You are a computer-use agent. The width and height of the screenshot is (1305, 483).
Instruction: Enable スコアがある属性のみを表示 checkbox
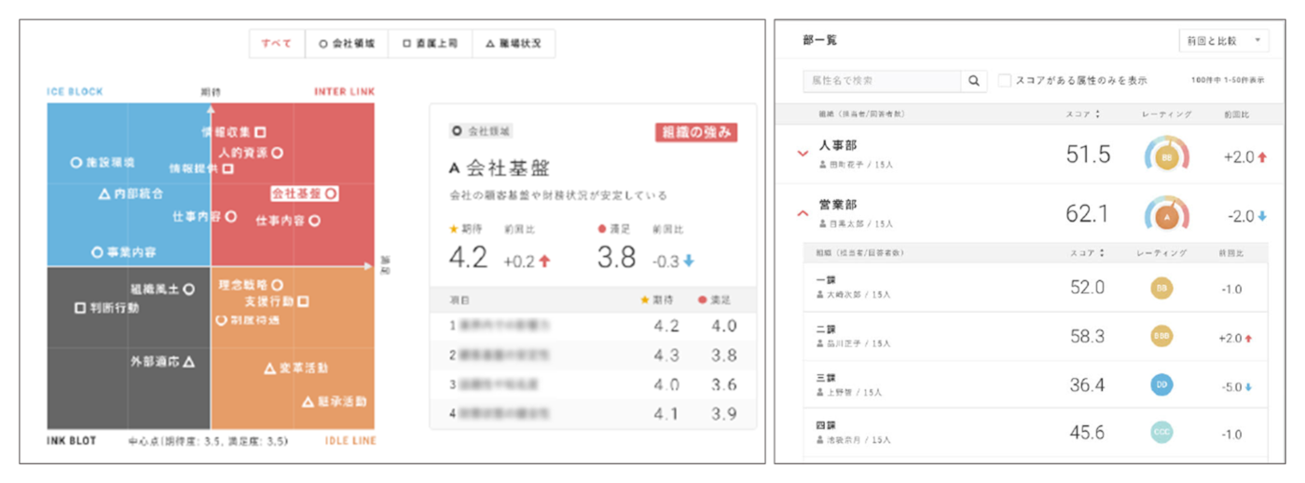[x=1004, y=81]
